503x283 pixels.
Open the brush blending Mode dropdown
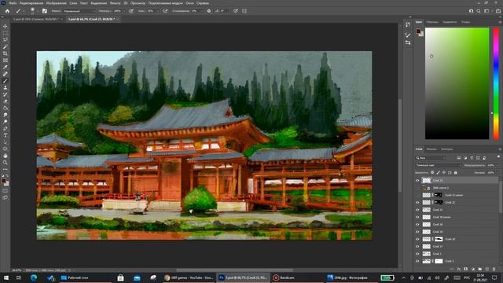pyautogui.click(x=79, y=11)
